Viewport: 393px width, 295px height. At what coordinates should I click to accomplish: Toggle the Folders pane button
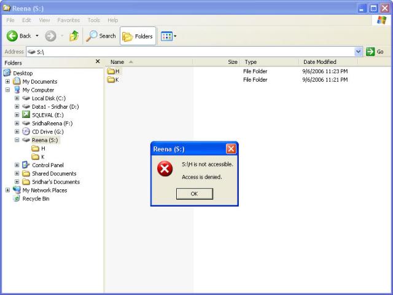138,36
